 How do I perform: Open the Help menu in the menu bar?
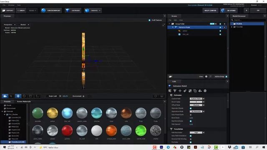click(x=19, y=5)
